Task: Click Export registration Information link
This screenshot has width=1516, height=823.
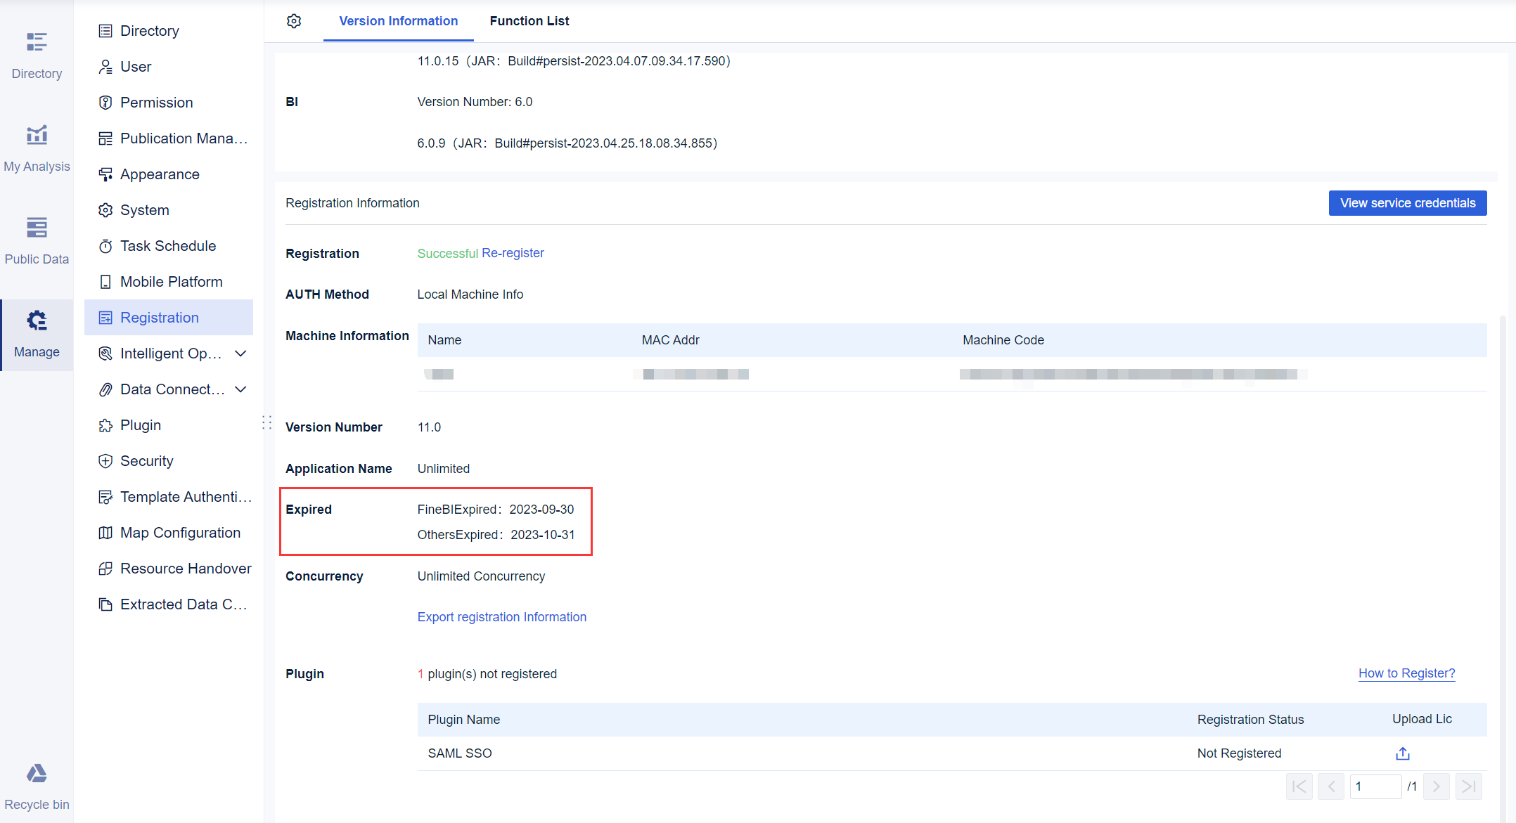Action: [501, 616]
